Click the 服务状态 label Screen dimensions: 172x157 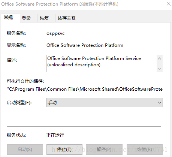(x=16, y=135)
